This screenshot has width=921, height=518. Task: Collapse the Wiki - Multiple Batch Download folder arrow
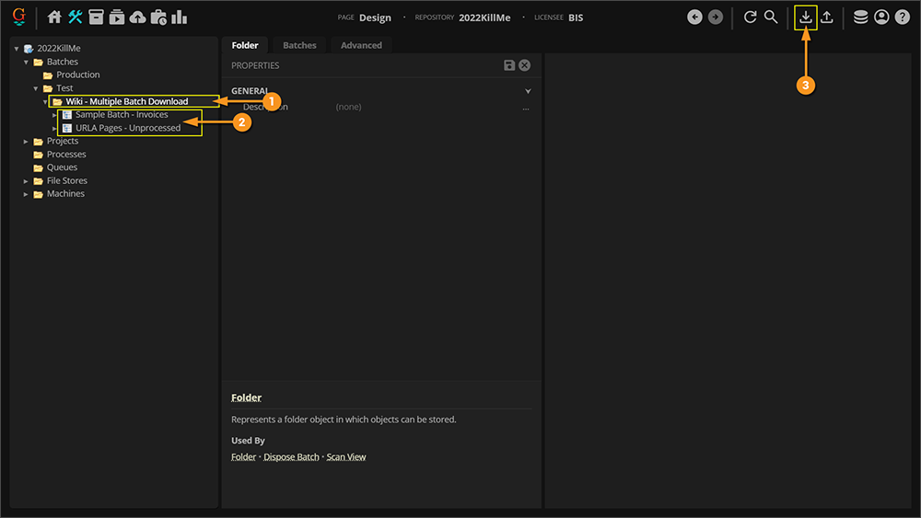[45, 101]
